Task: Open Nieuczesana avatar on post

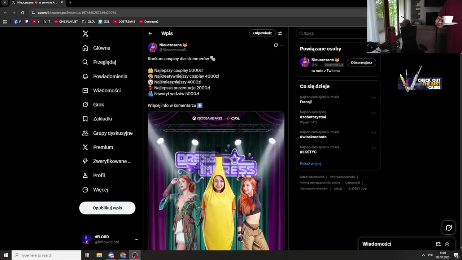Action: pyautogui.click(x=153, y=47)
